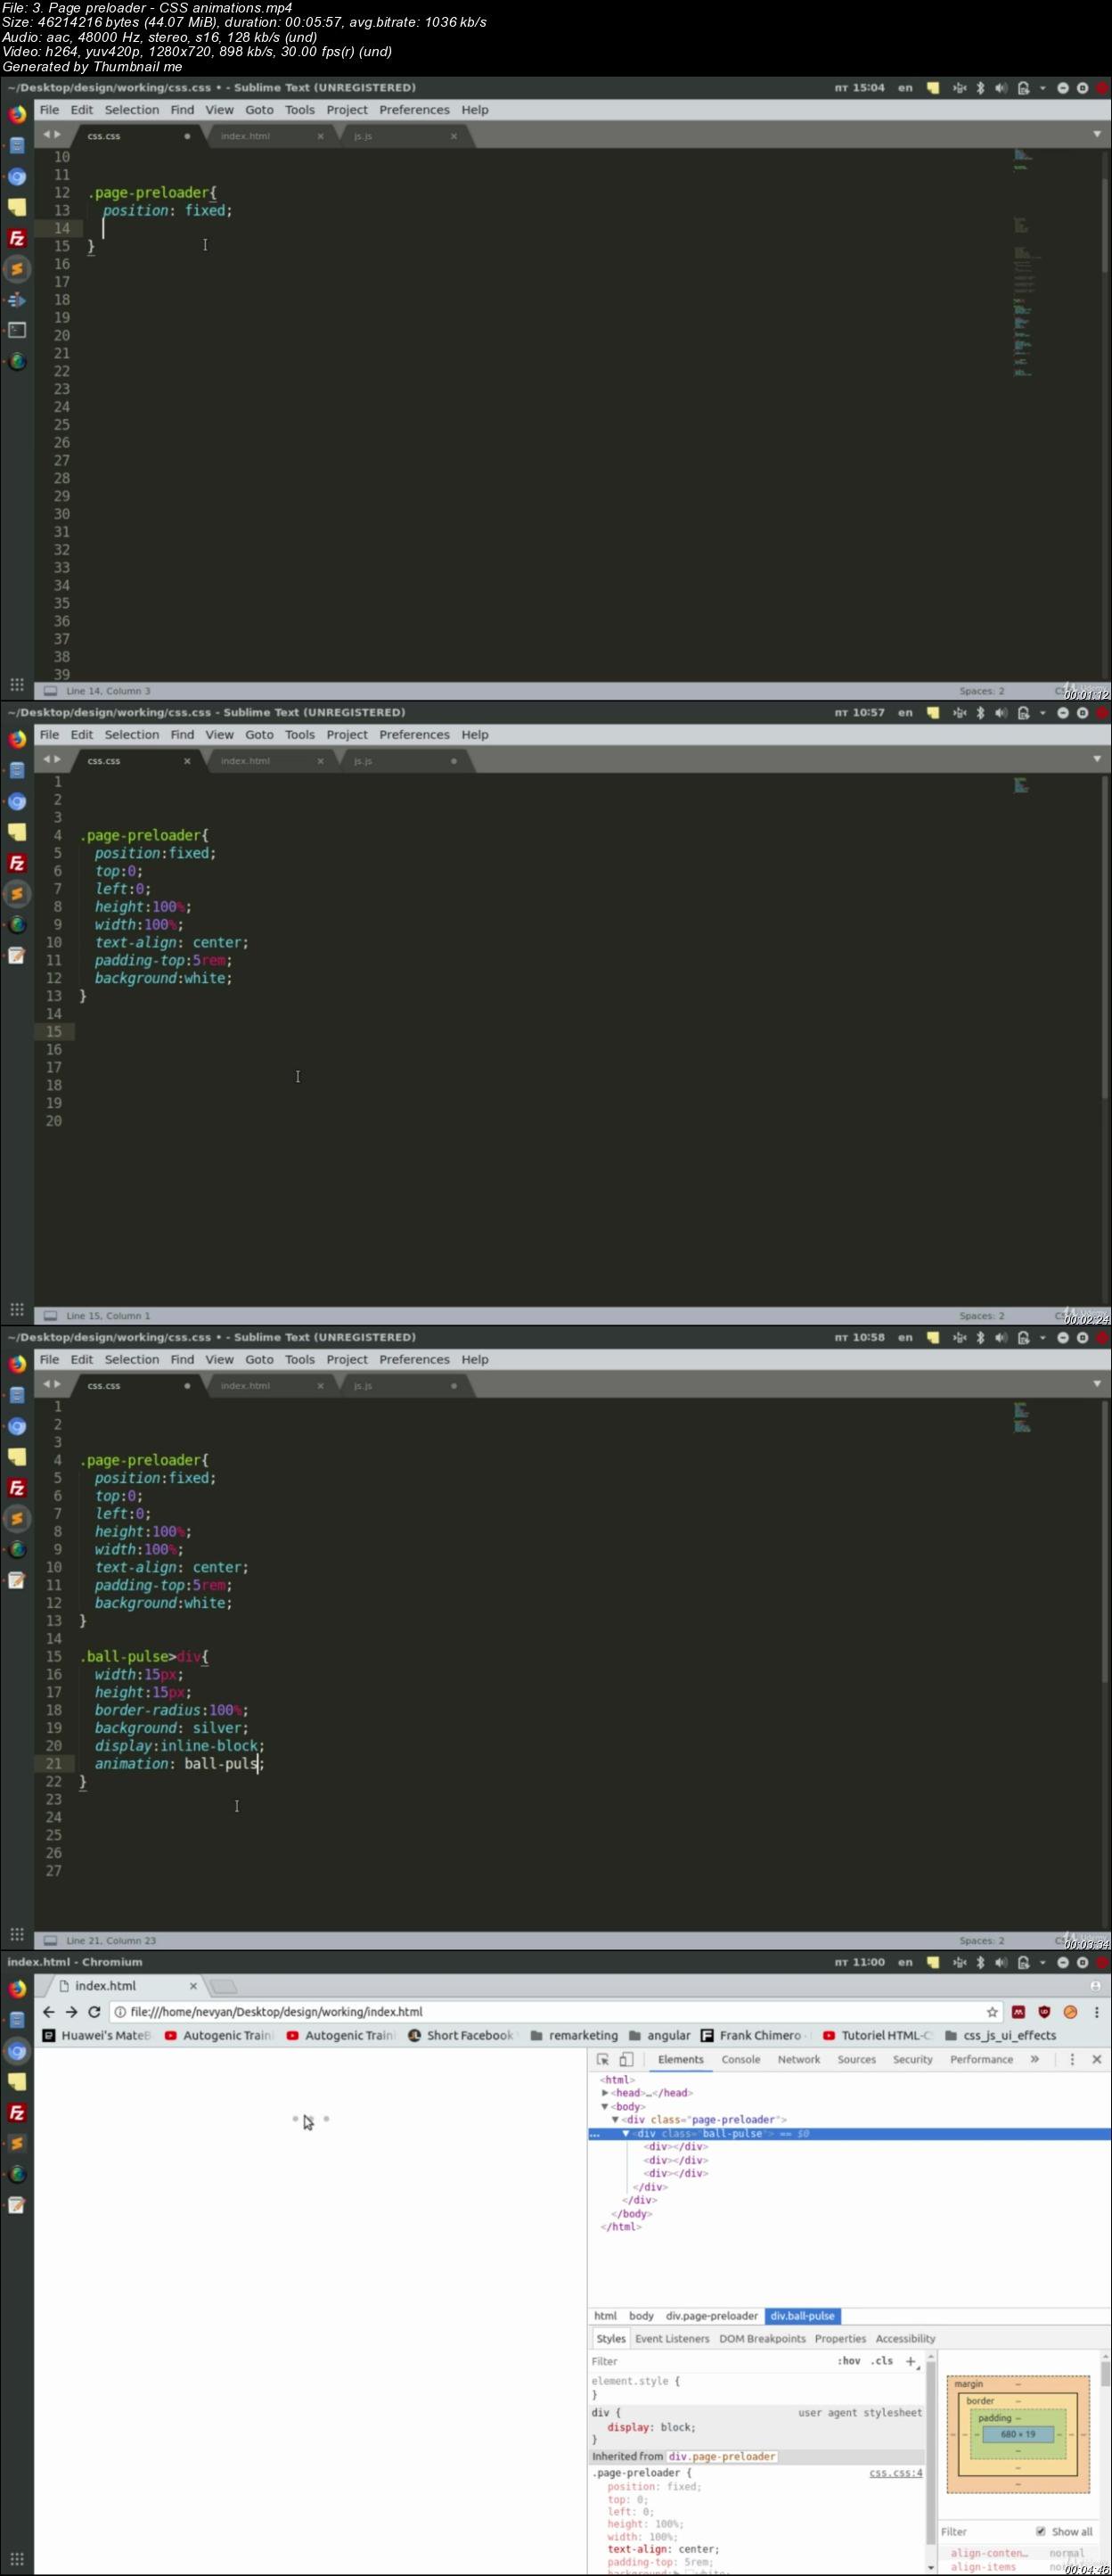Open the Short Facebook bookmark
1112x2576 pixels.
[x=461, y=2035]
